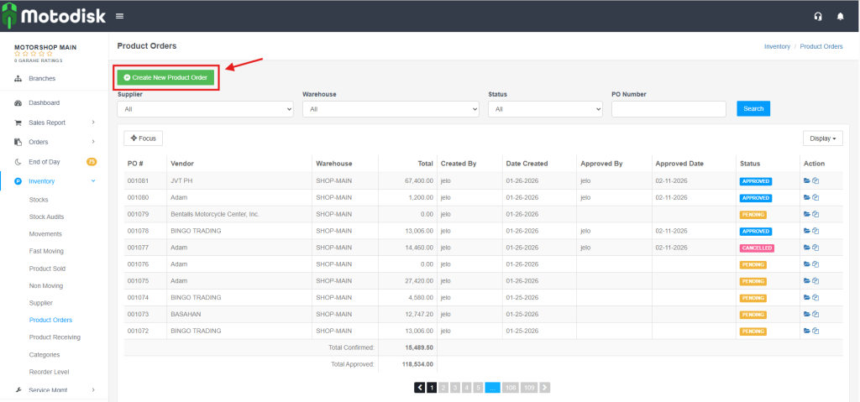Open the Warehouse filter dropdown

(391, 109)
